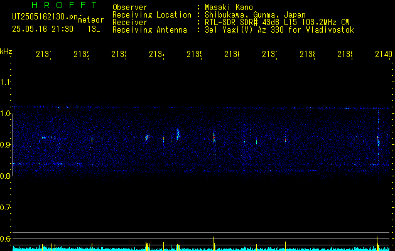The width and height of the screenshot is (395, 251).
Task: Click the 2140 time axis label
Action: [x=384, y=54]
